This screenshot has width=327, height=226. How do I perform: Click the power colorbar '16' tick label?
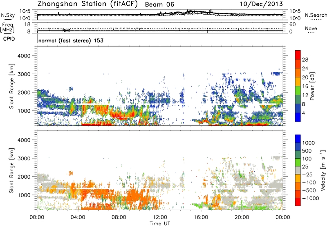(305, 86)
